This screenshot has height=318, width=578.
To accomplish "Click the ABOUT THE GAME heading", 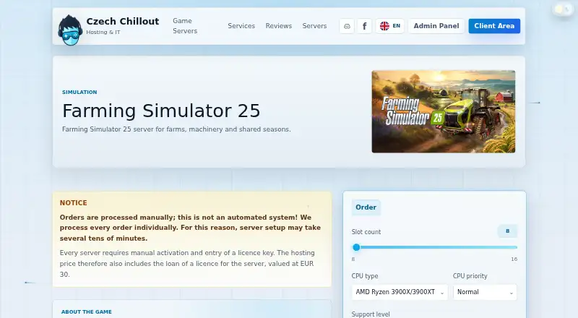I will click(86, 312).
